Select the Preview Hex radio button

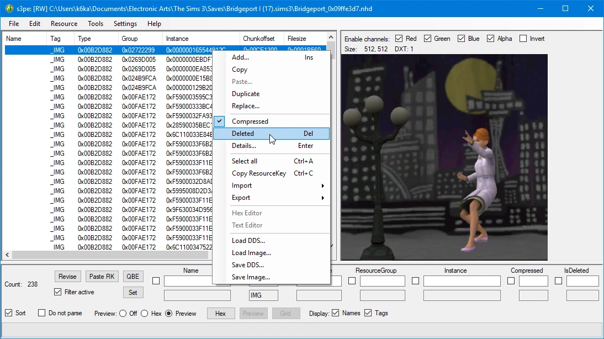[145, 313]
